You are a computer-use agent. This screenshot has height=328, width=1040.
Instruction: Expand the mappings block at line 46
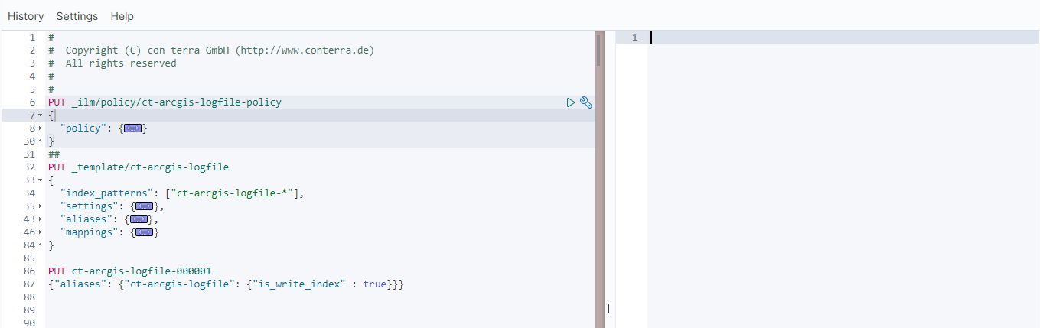pos(40,232)
